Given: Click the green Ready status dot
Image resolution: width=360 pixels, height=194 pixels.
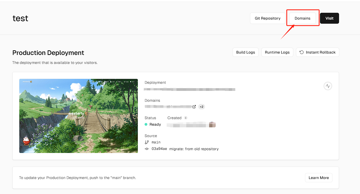Looking at the screenshot, I should [x=146, y=124].
